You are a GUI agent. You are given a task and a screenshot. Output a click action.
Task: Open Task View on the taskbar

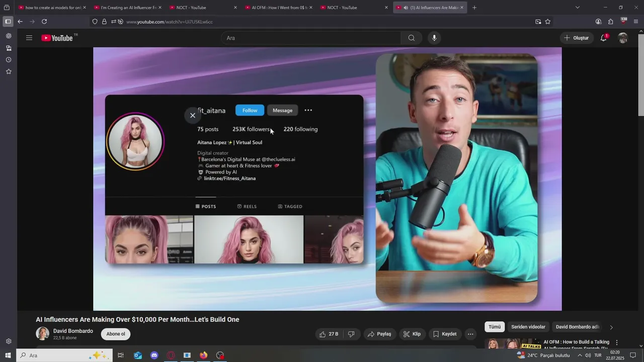(121, 355)
